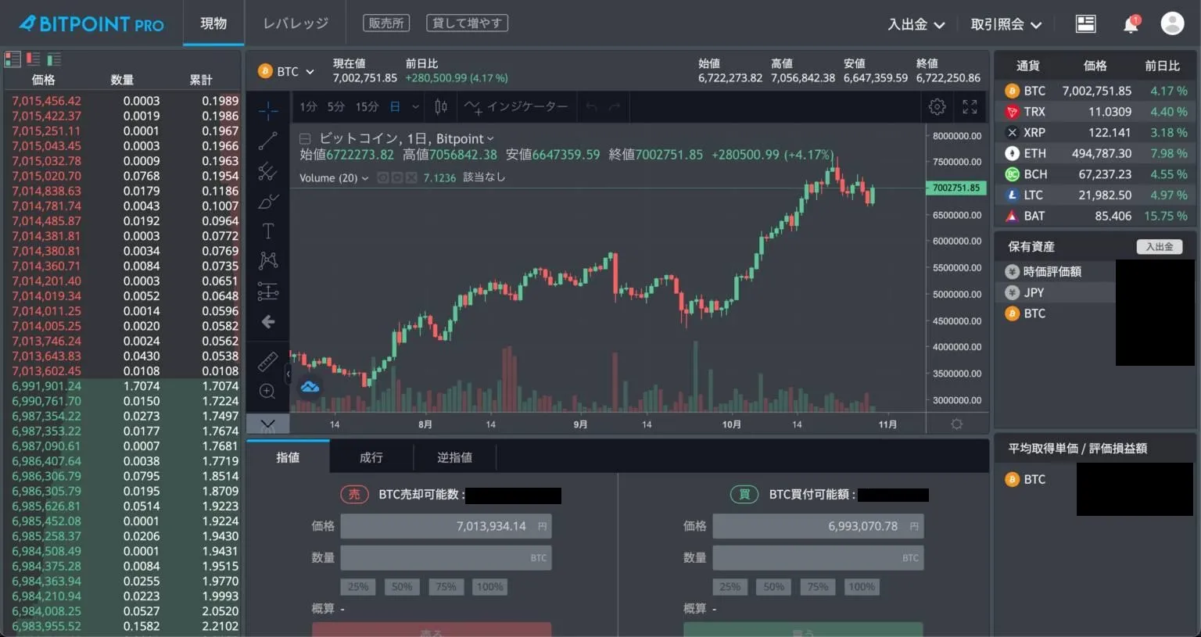Choose 50% of buyable amount

(774, 587)
